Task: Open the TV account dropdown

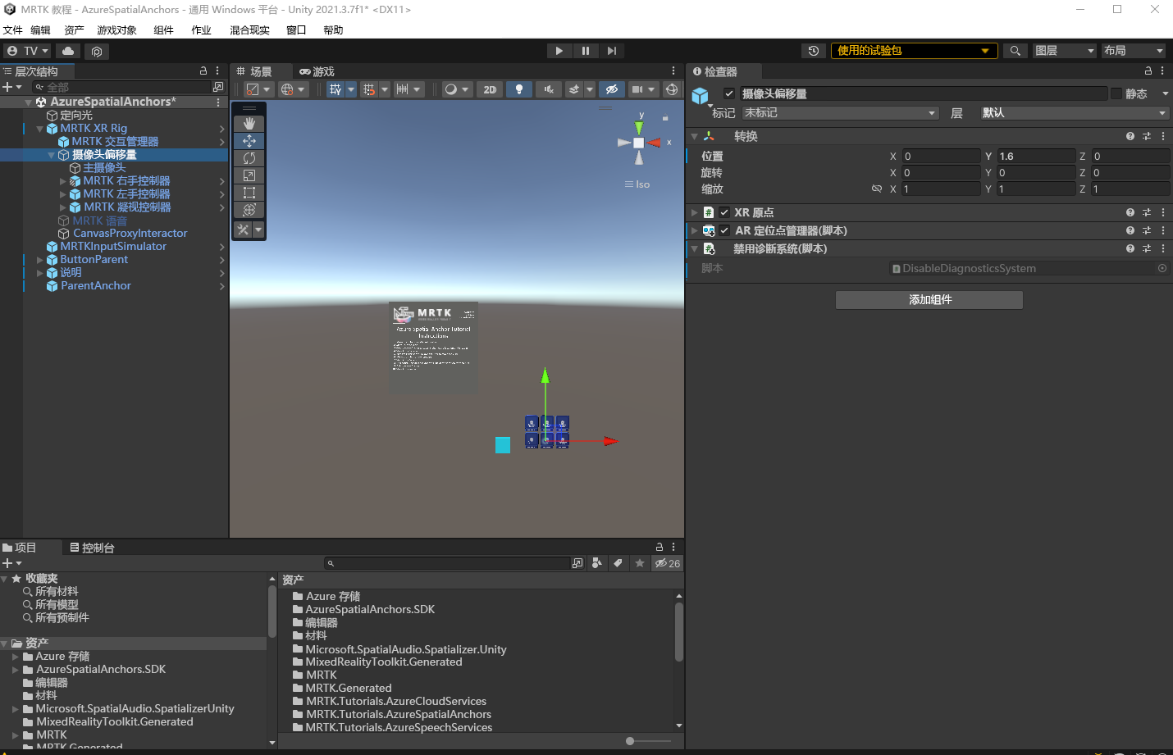Action: (29, 51)
